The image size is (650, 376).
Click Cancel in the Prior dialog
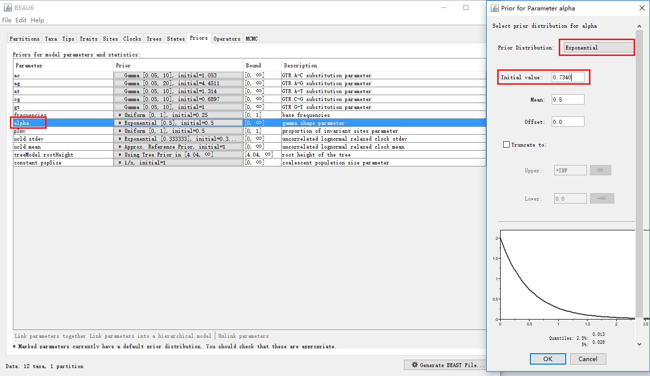588,359
